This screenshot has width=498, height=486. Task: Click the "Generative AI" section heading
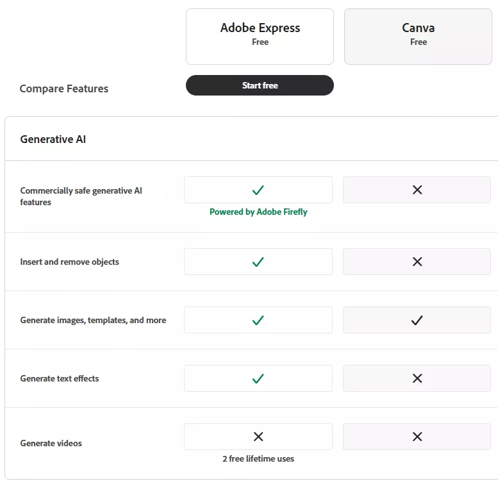click(53, 139)
